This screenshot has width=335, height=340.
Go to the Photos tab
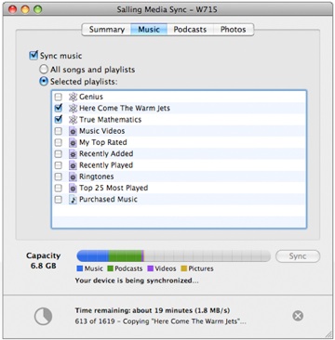point(233,30)
